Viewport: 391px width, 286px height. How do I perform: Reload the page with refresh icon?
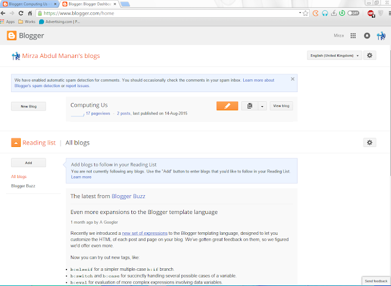(21, 13)
